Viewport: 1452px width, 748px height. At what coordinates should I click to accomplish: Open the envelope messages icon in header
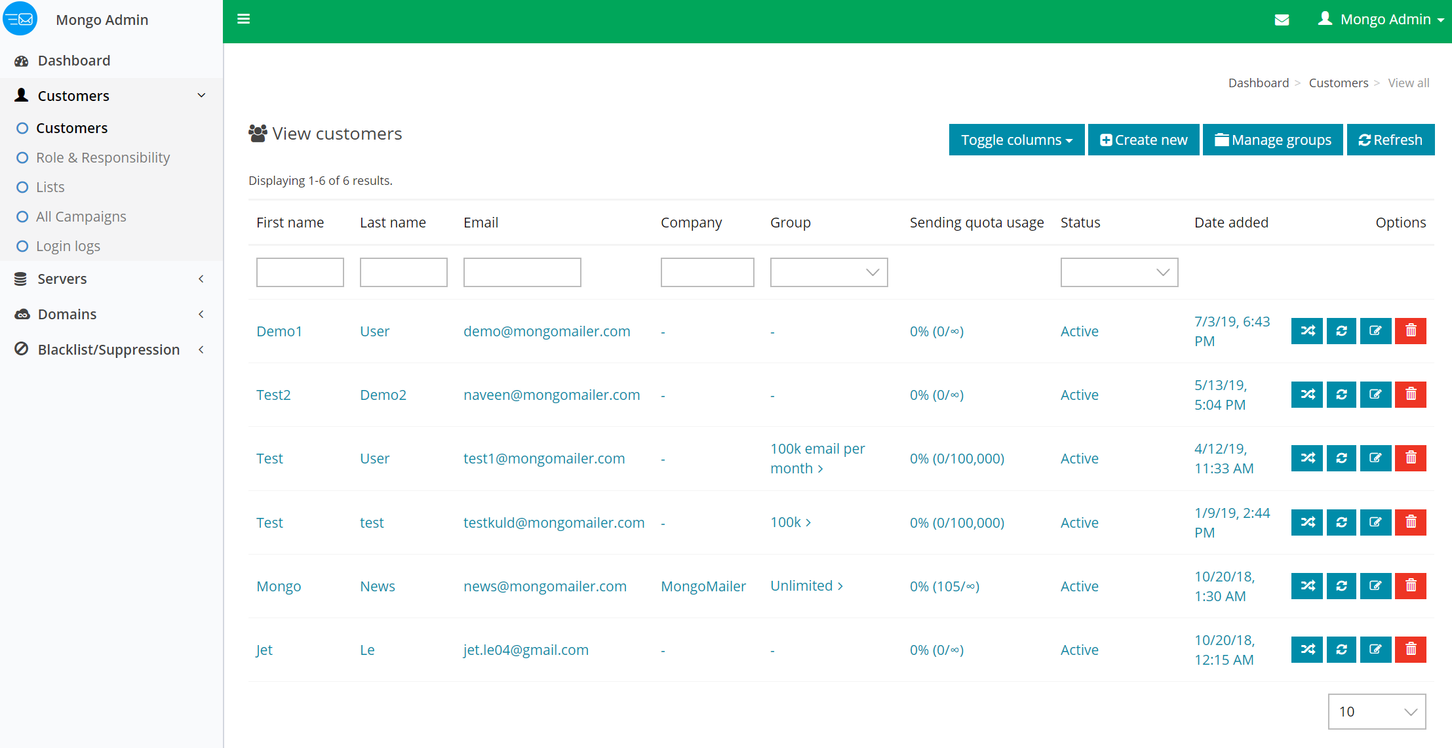(x=1282, y=20)
